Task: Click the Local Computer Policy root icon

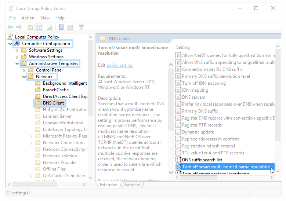Action: click(x=10, y=37)
